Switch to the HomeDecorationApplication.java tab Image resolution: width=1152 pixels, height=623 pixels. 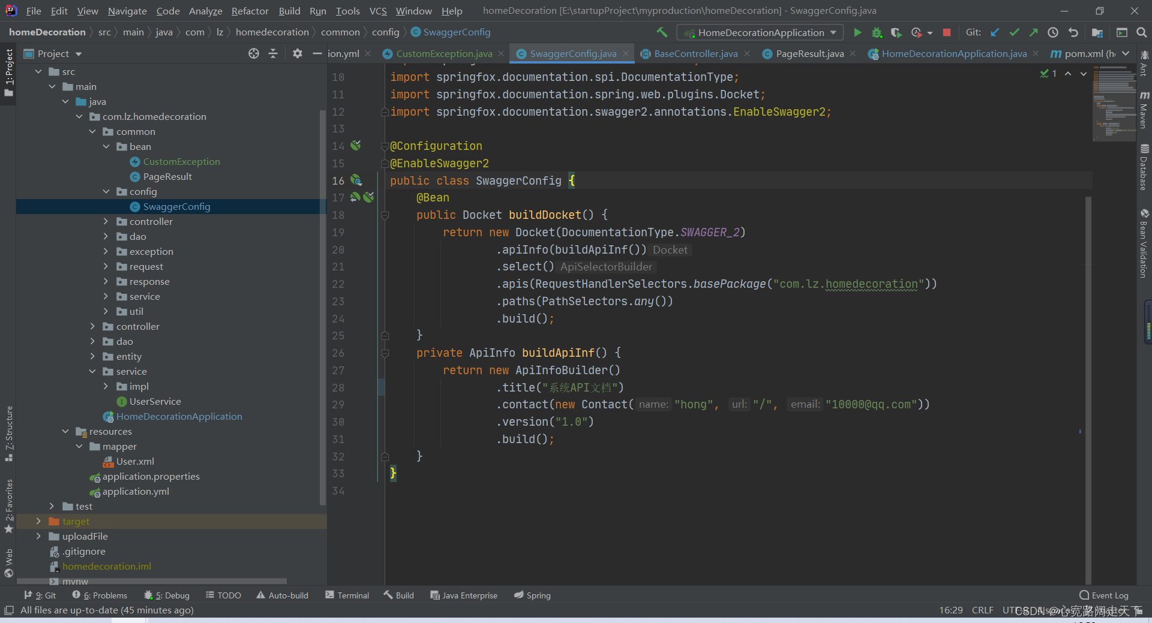pyautogui.click(x=954, y=53)
